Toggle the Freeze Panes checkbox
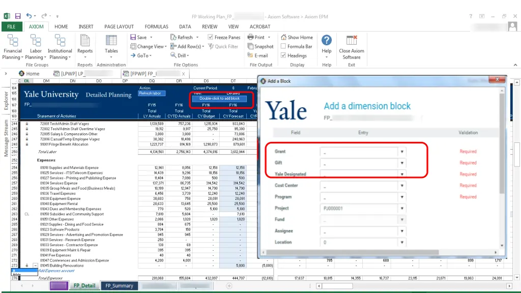This screenshot has width=521, height=293. 210,37
